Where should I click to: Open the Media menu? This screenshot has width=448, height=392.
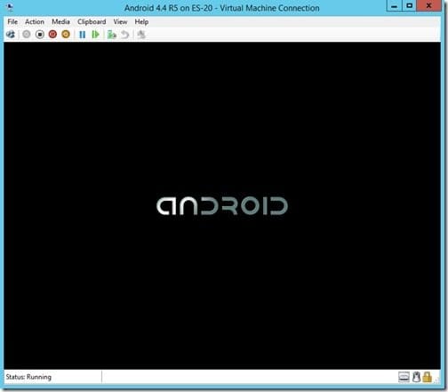click(60, 21)
